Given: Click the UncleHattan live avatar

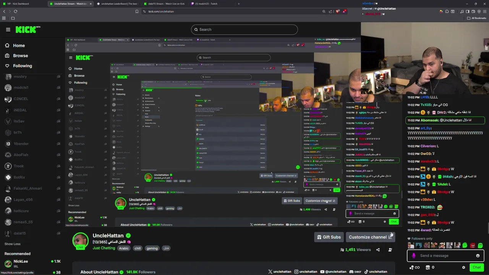Looking at the screenshot, I should click(x=81, y=241).
